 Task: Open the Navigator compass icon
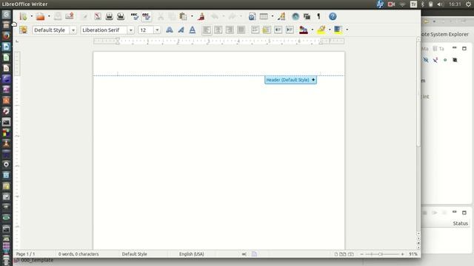click(296, 16)
